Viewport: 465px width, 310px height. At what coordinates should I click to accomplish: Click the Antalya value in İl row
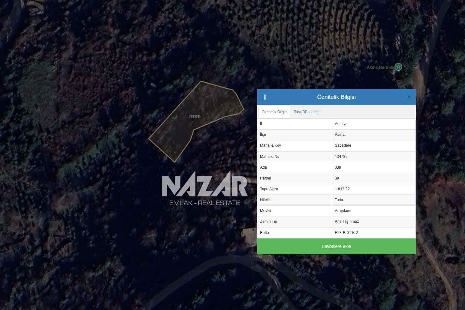click(x=341, y=124)
